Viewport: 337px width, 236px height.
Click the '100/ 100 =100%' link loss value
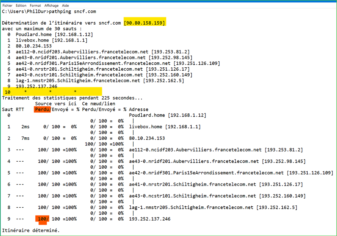(104, 144)
